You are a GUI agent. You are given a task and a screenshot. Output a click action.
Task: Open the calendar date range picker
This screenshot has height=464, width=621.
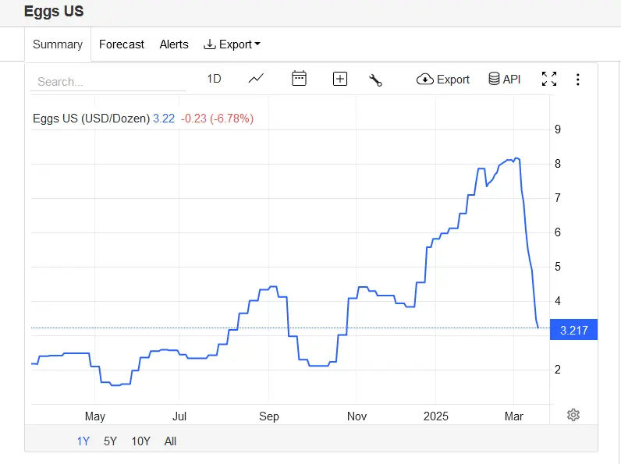[299, 79]
